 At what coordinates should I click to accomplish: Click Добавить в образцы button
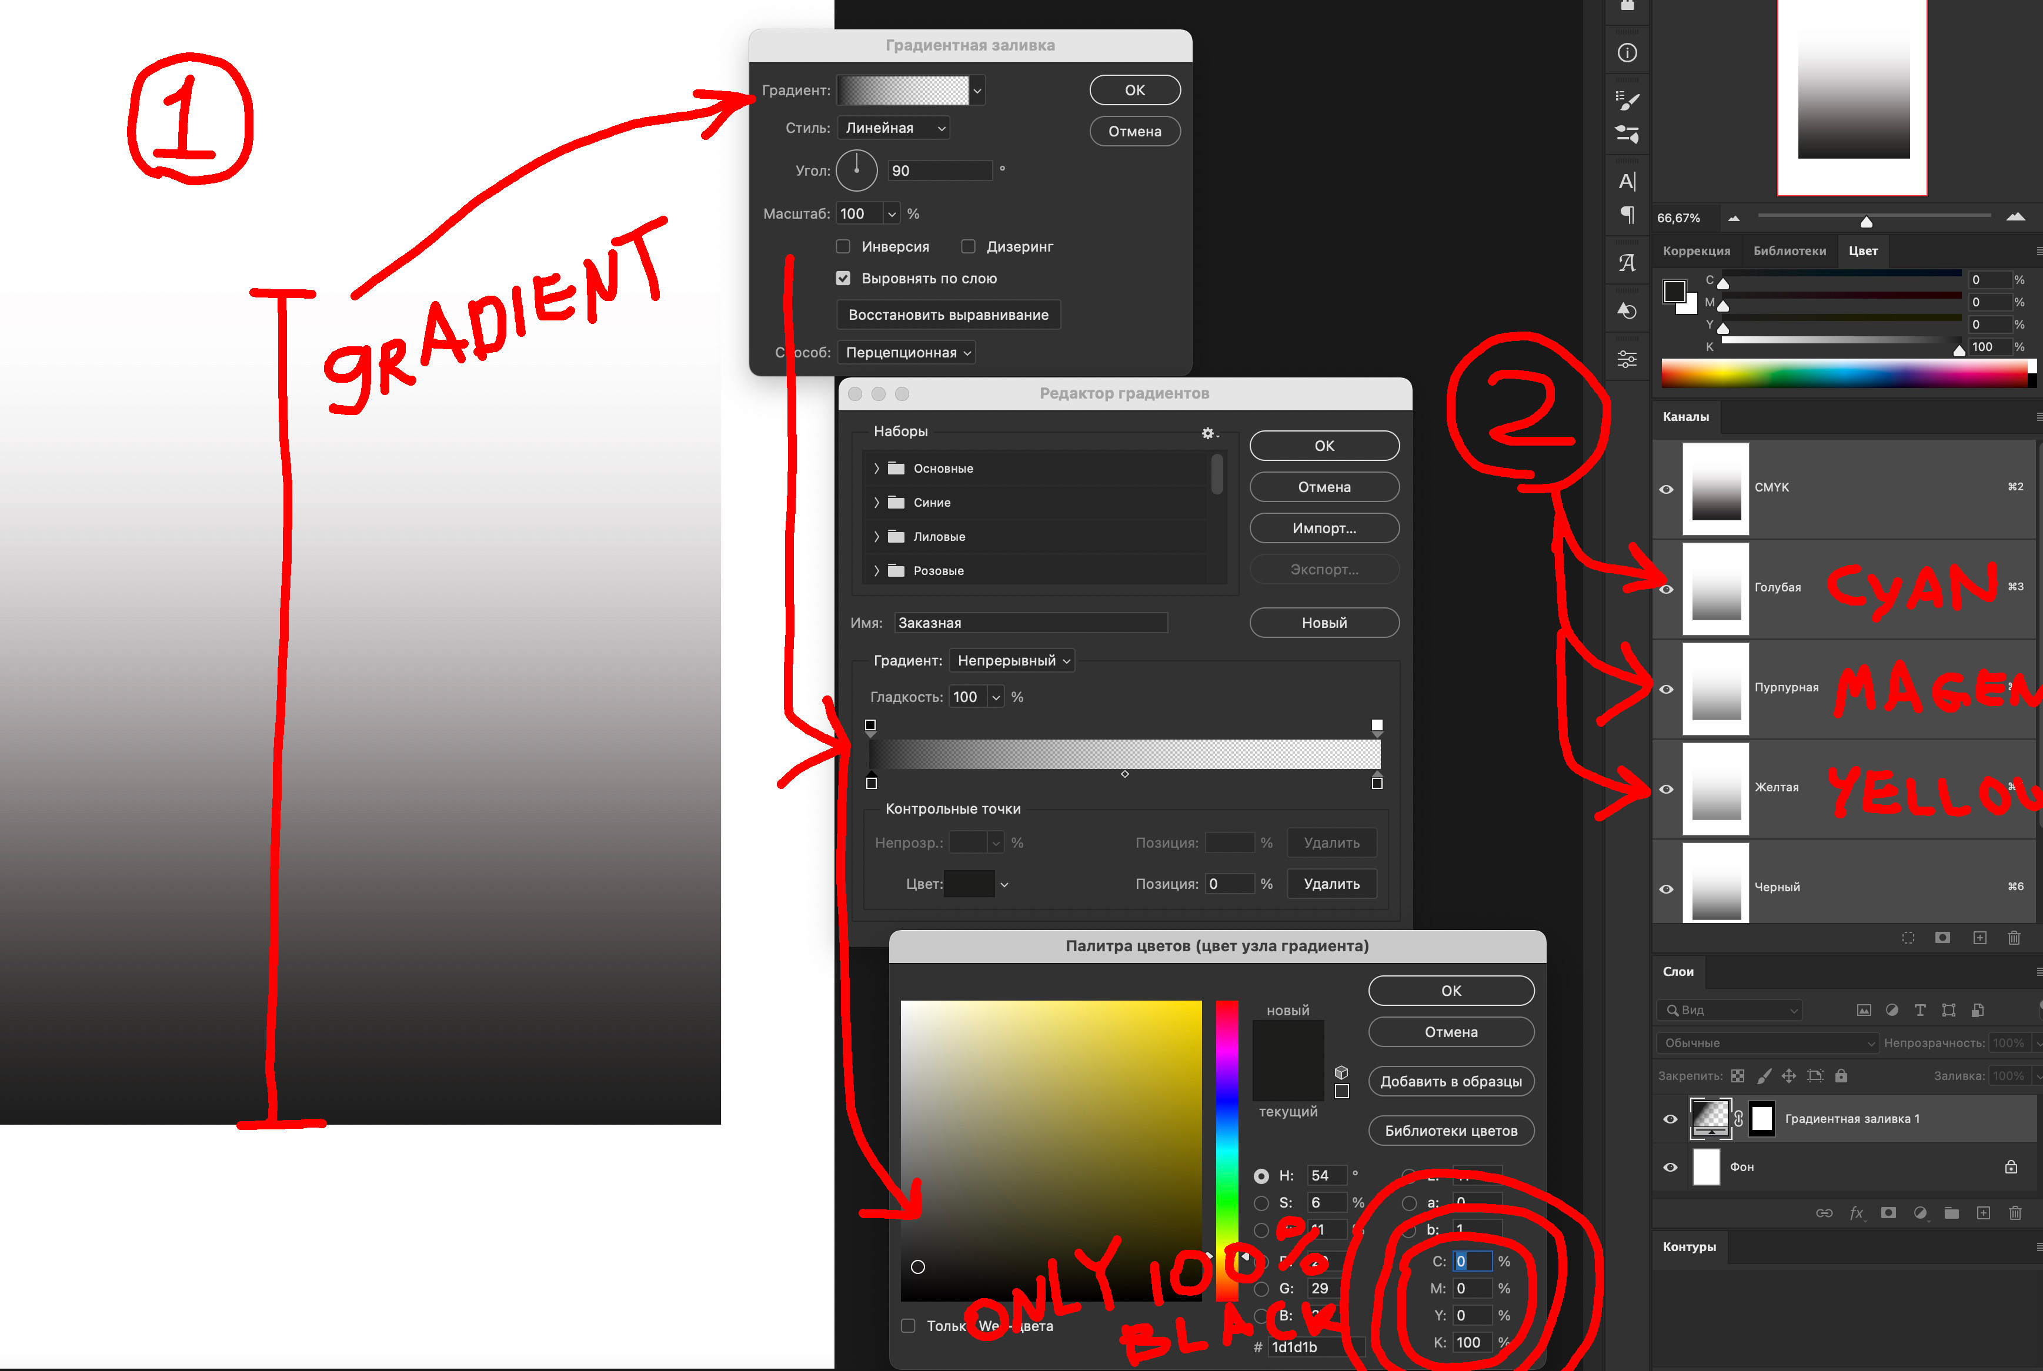1450,1082
